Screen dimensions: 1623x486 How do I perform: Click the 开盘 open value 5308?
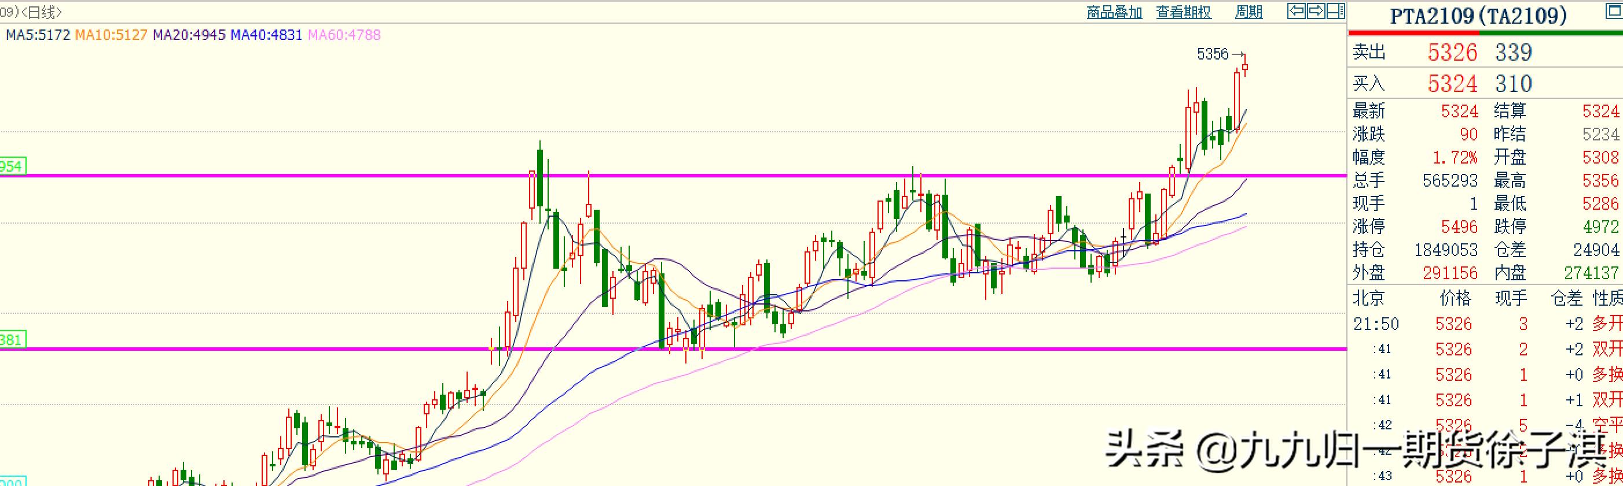point(1600,157)
